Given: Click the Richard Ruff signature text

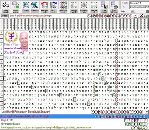Looking at the screenshot, I should pyautogui.click(x=14, y=53).
